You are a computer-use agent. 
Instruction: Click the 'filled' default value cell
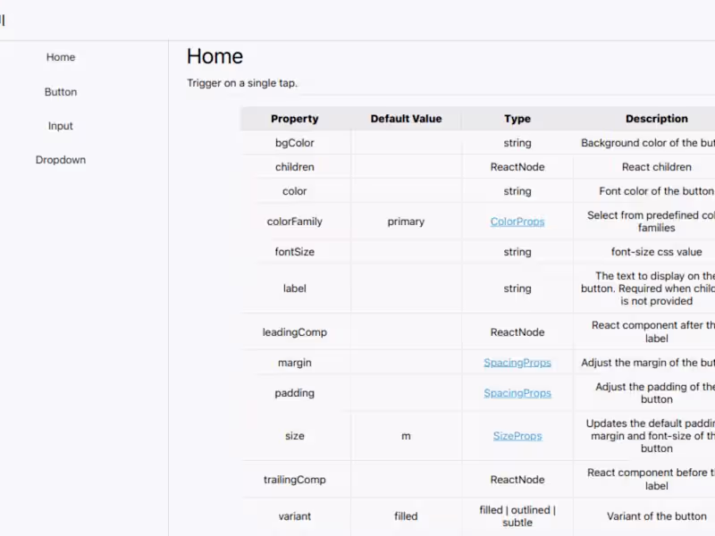pos(406,516)
